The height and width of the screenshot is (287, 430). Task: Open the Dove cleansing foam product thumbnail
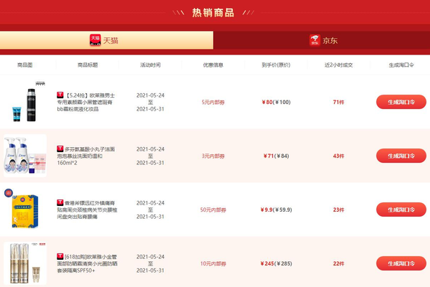[x=25, y=156]
